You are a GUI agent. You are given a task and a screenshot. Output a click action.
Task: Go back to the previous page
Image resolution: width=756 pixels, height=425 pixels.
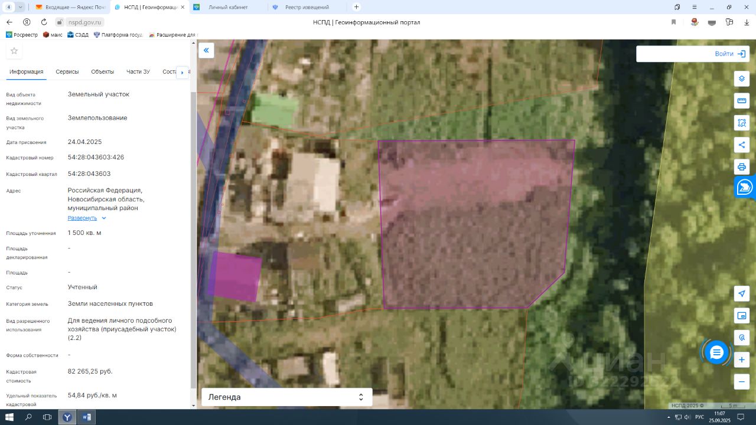[9, 22]
